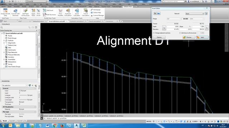Image resolution: width=229 pixels, height=128 pixels.
Task: Click the Preview button in Invert Editor
Action: [189, 37]
